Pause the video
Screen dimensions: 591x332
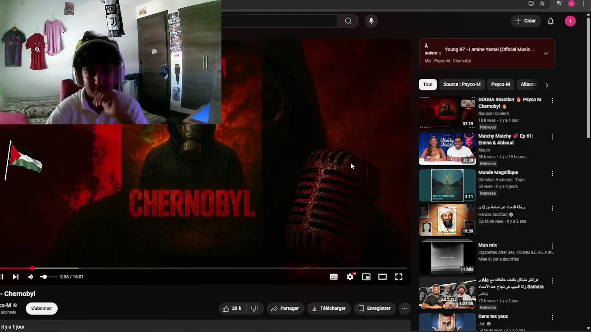click(x=2, y=277)
